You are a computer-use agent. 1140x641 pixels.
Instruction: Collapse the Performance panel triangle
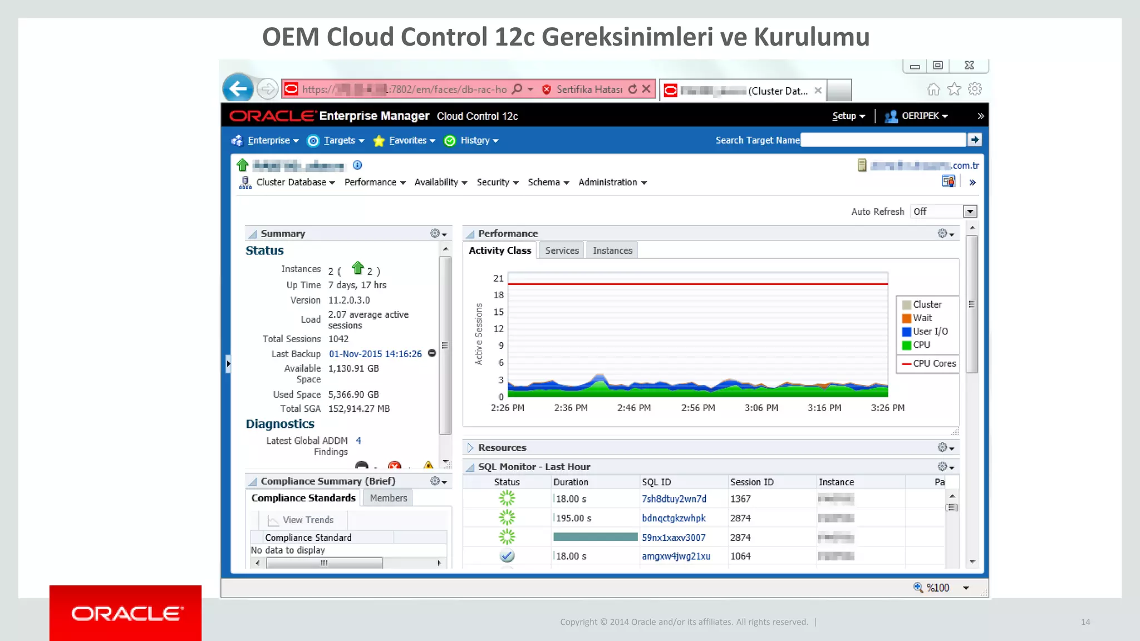[x=470, y=234]
